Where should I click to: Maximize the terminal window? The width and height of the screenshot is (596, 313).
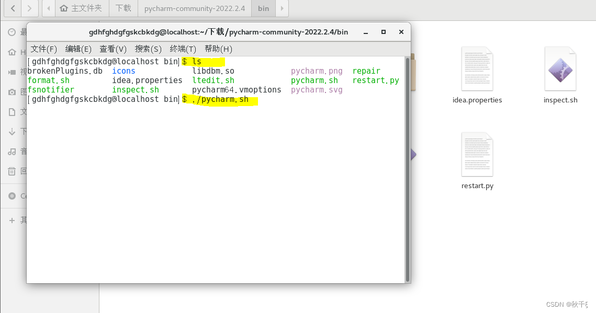384,32
